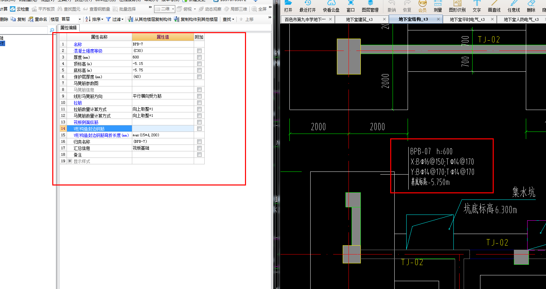Viewport: 546px width, 289px height.
Task: Choose the 画直线 straight line tool
Action: pyautogui.click(x=494, y=6)
